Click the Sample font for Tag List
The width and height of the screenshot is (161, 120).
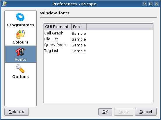pos(79,51)
